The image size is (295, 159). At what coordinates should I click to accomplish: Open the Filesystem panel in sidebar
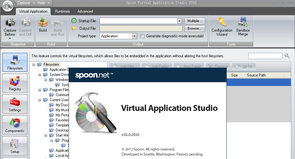point(15,62)
